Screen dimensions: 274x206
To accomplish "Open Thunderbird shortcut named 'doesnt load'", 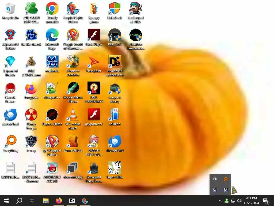I will pyautogui.click(x=10, y=117).
